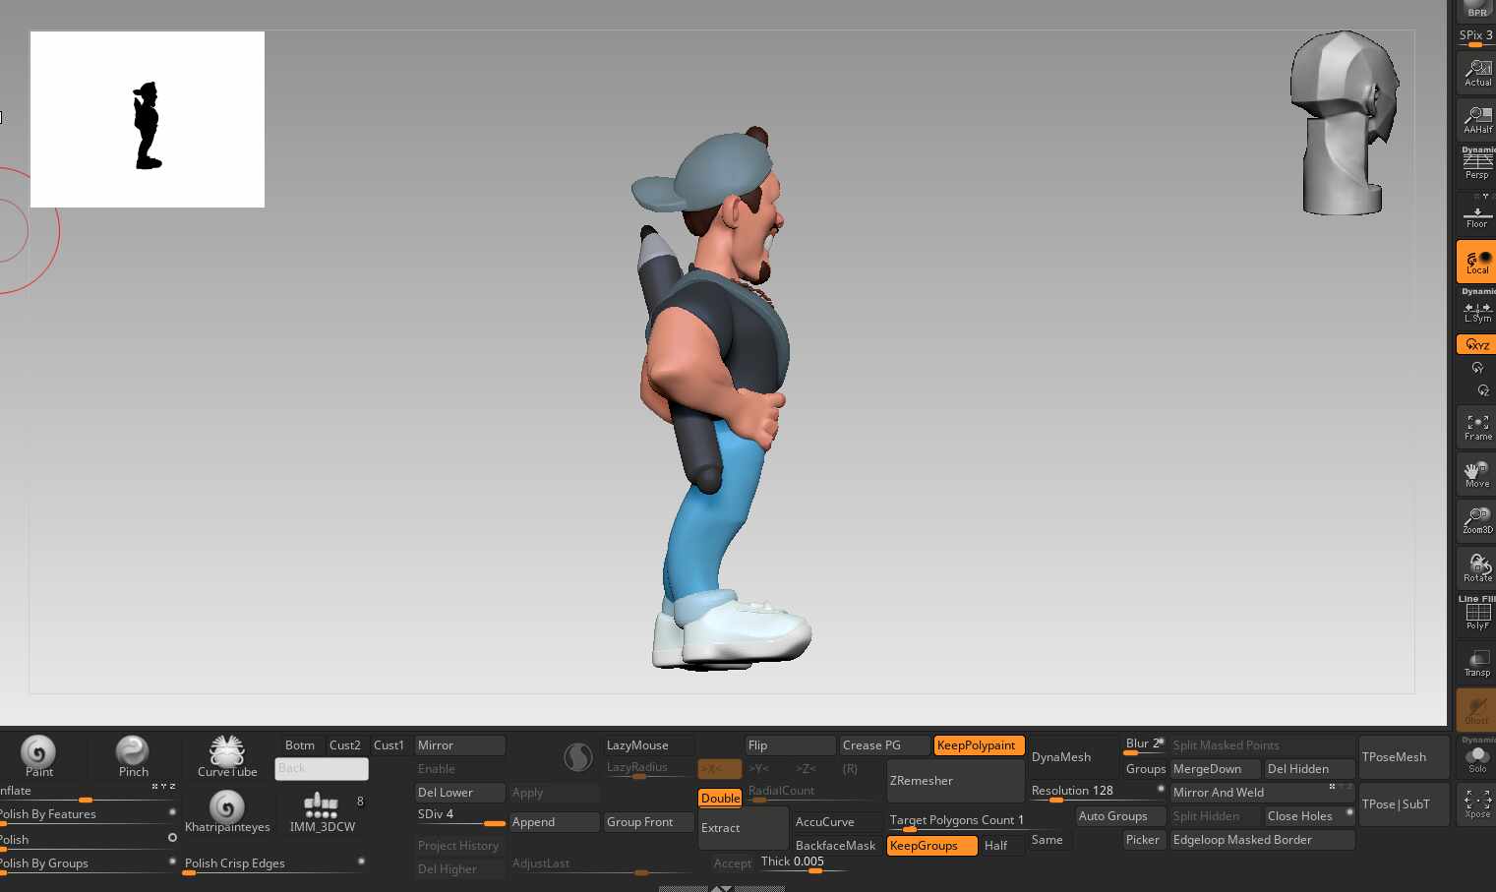Toggle KeepGroups option

click(x=931, y=846)
